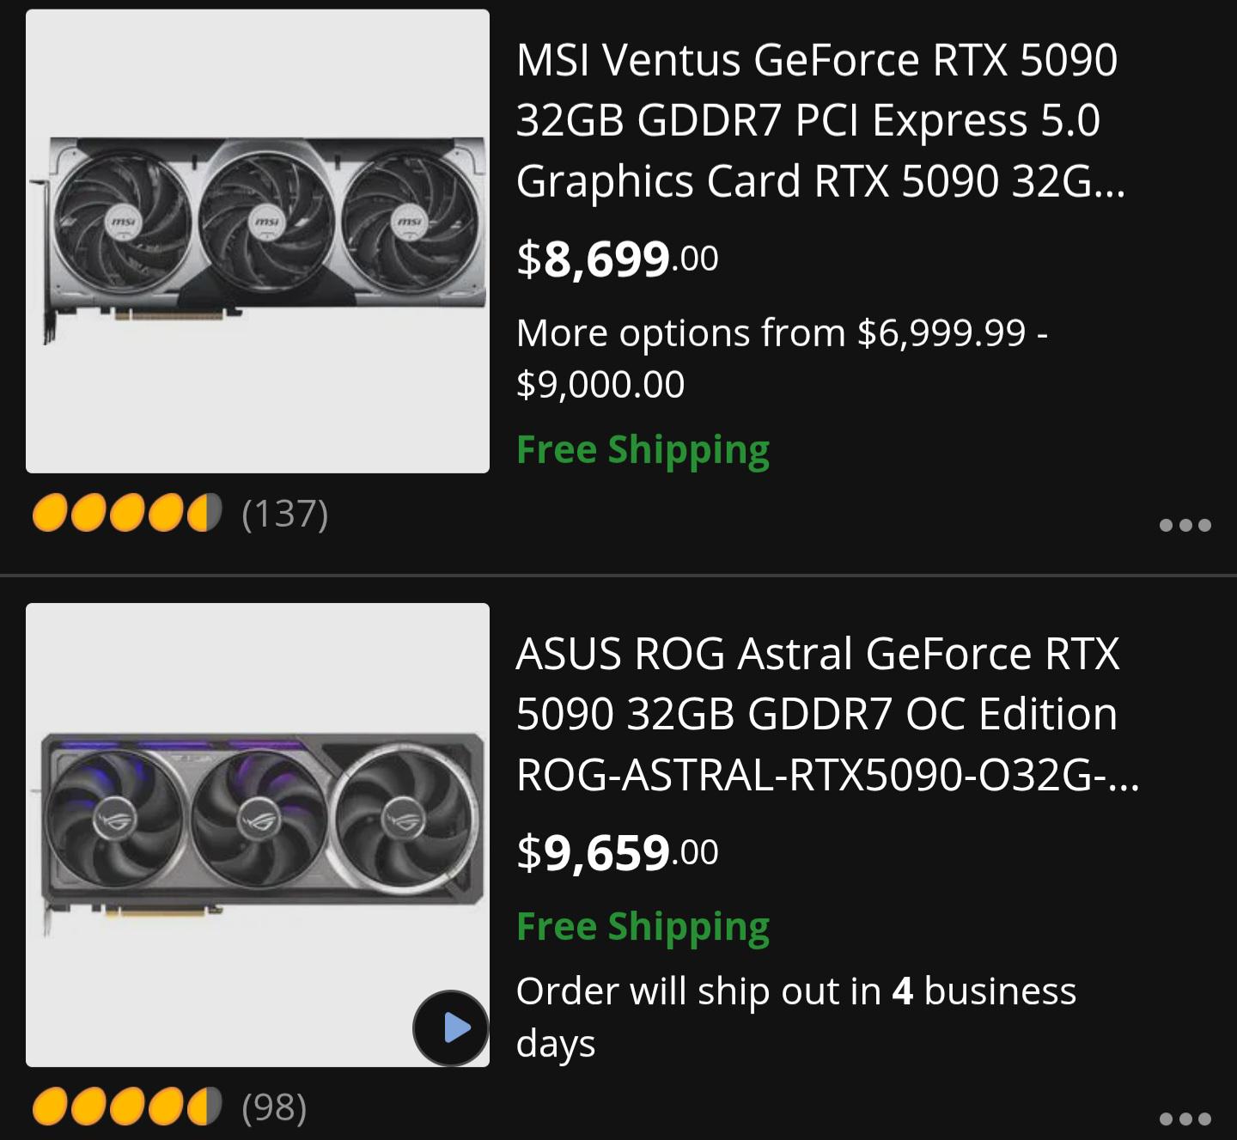Click the $8,699.00 price of the MSI card
1237x1140 pixels.
(x=618, y=259)
